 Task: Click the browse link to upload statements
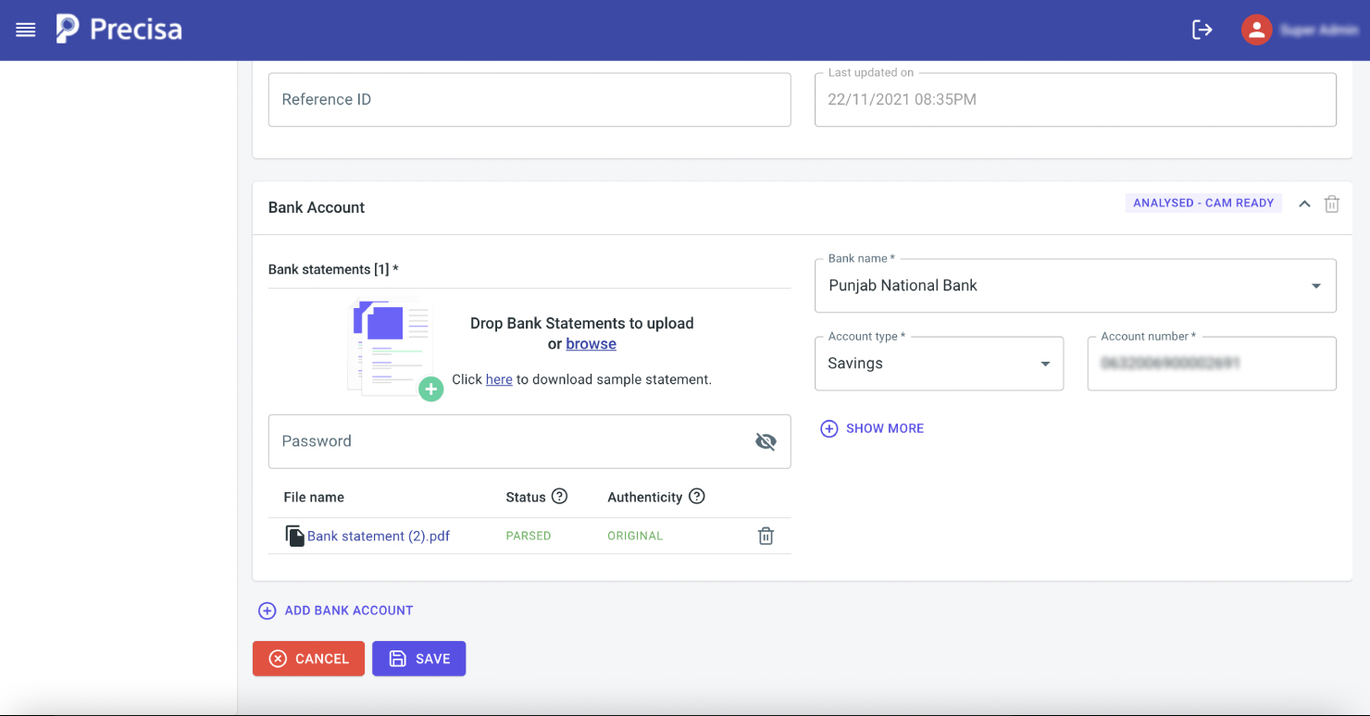591,343
